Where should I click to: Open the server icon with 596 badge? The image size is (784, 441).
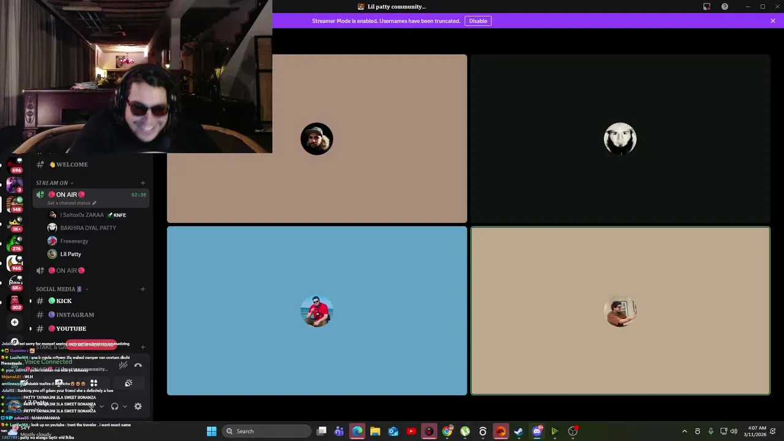coord(15,164)
